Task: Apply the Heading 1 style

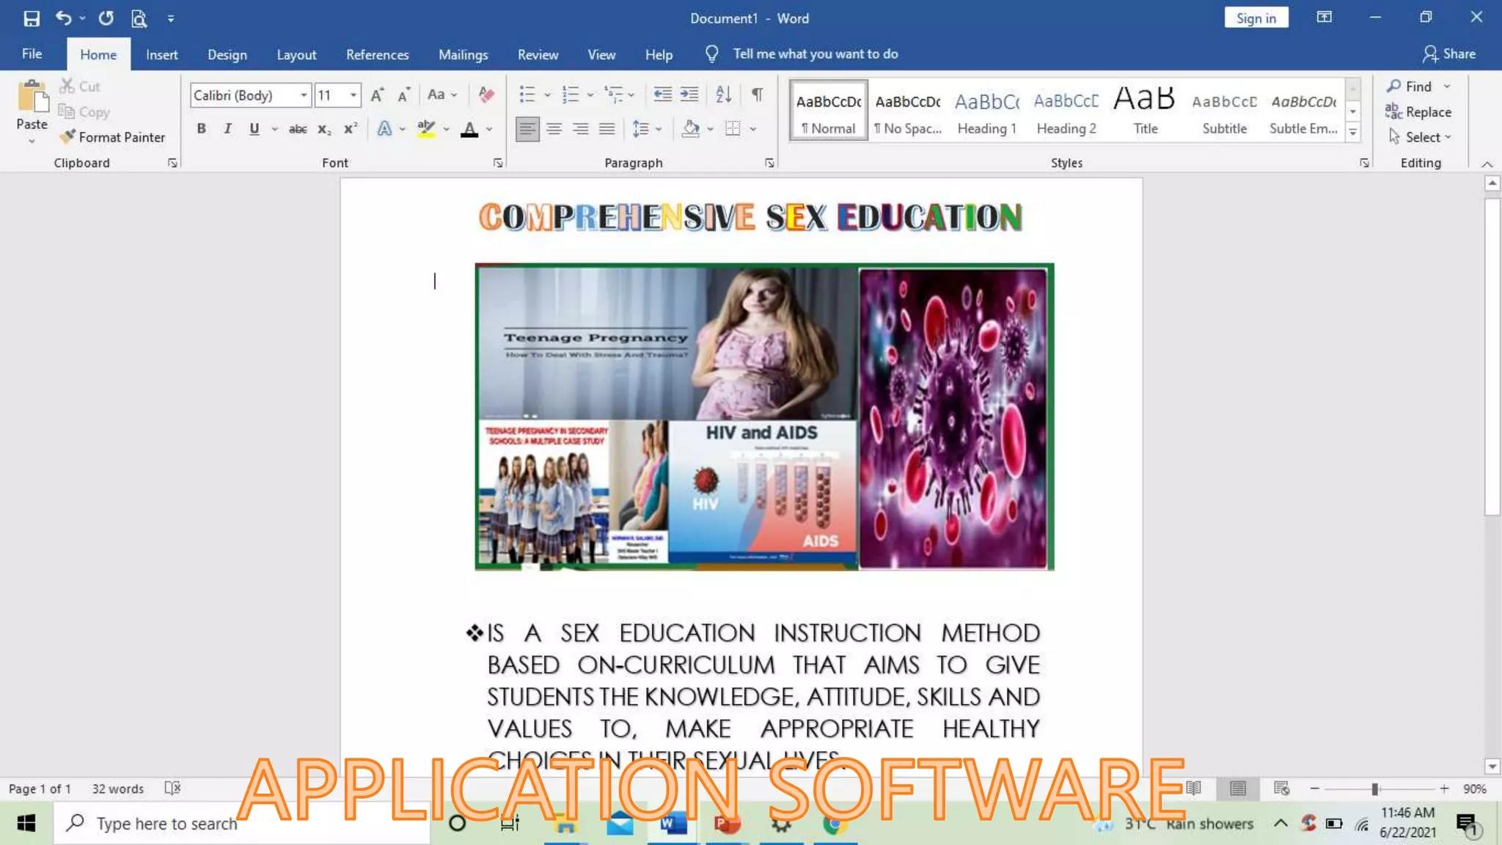Action: pos(987,110)
